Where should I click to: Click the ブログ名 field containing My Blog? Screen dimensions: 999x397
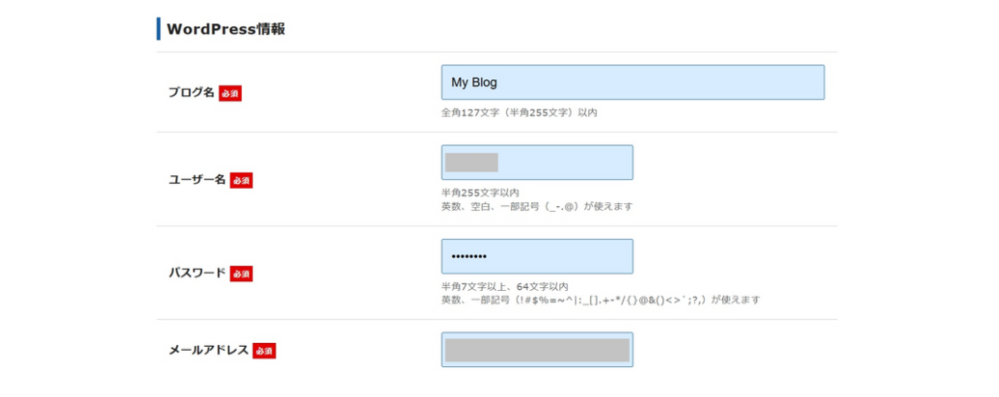[633, 82]
